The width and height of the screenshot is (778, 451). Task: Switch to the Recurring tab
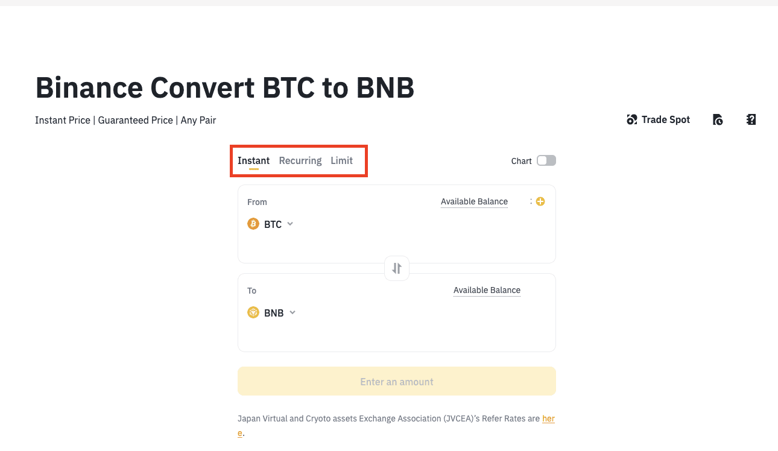pyautogui.click(x=300, y=160)
